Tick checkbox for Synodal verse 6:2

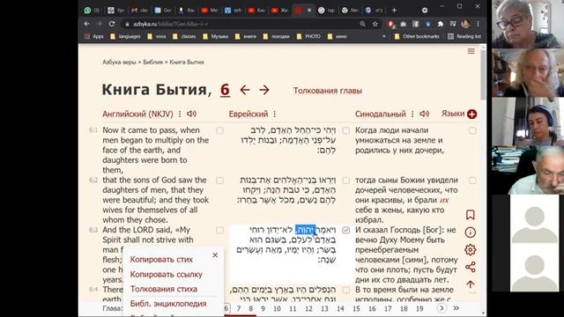coord(472,180)
